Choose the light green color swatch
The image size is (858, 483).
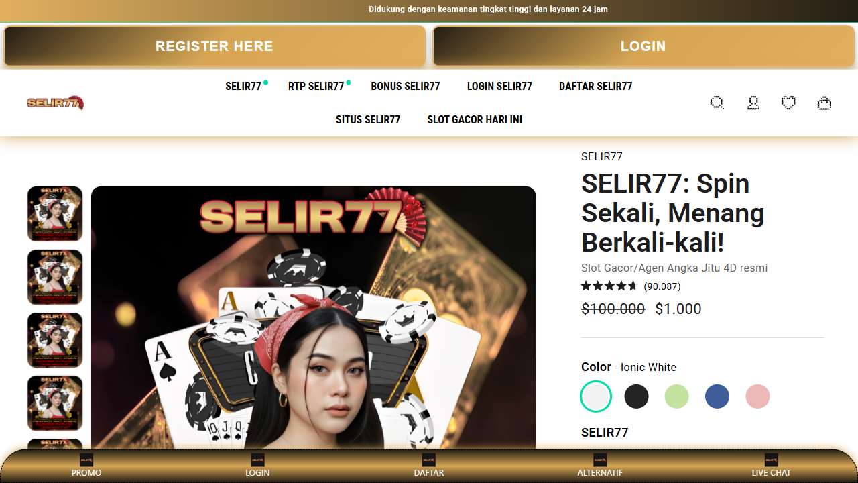click(x=677, y=396)
